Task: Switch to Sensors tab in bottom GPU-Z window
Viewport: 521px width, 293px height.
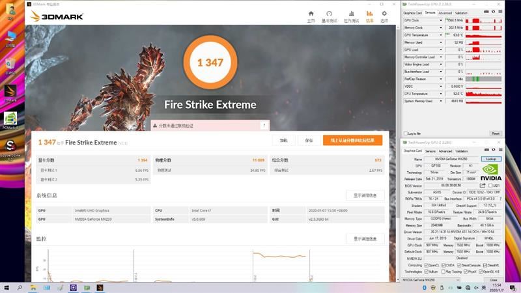Action: click(x=430, y=151)
